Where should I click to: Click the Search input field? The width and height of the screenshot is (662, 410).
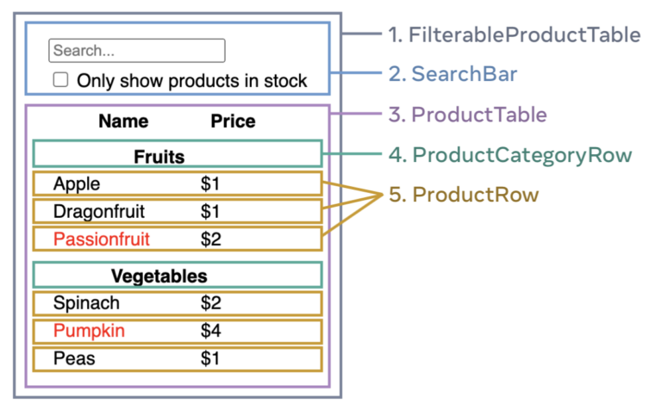click(x=136, y=51)
